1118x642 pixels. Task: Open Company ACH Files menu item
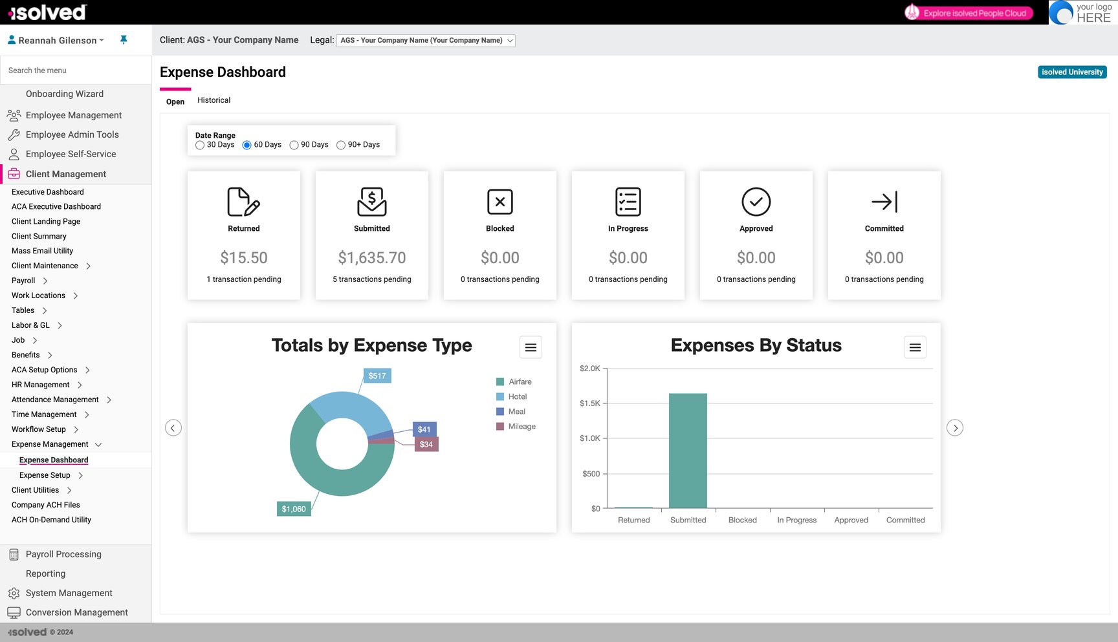click(46, 505)
